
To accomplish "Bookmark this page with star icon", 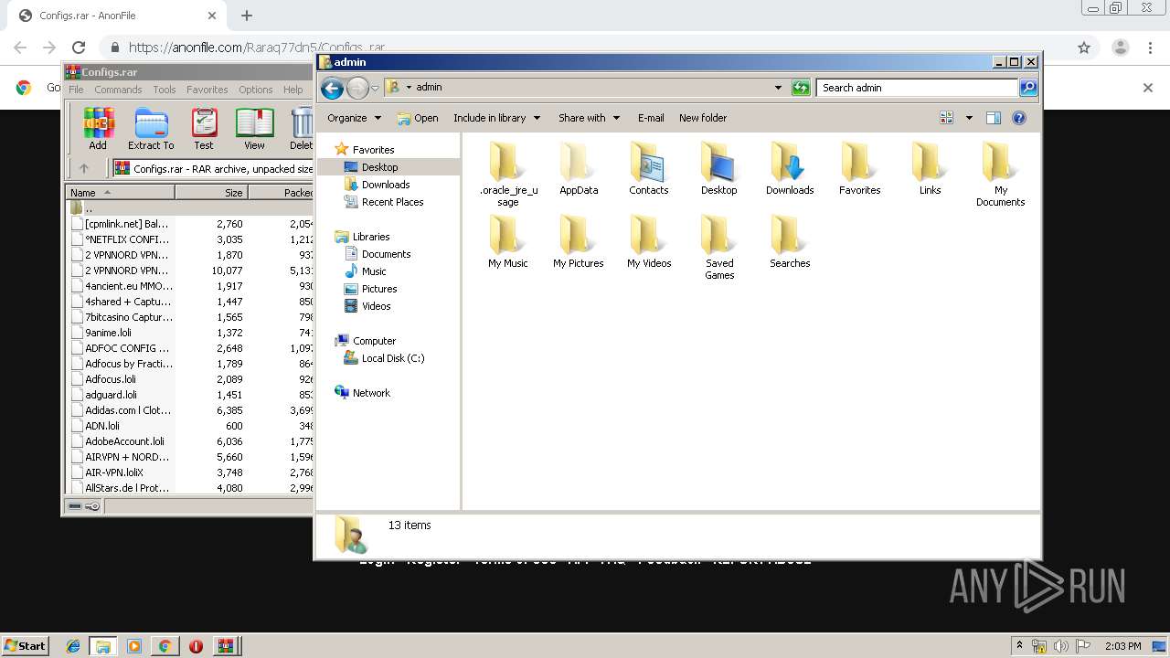I will (1084, 48).
